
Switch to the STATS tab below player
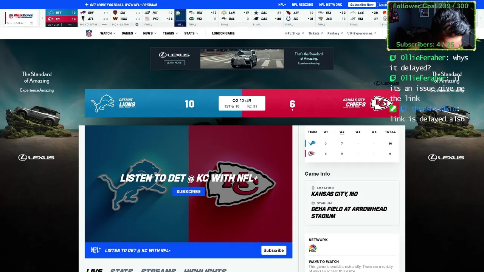click(122, 270)
